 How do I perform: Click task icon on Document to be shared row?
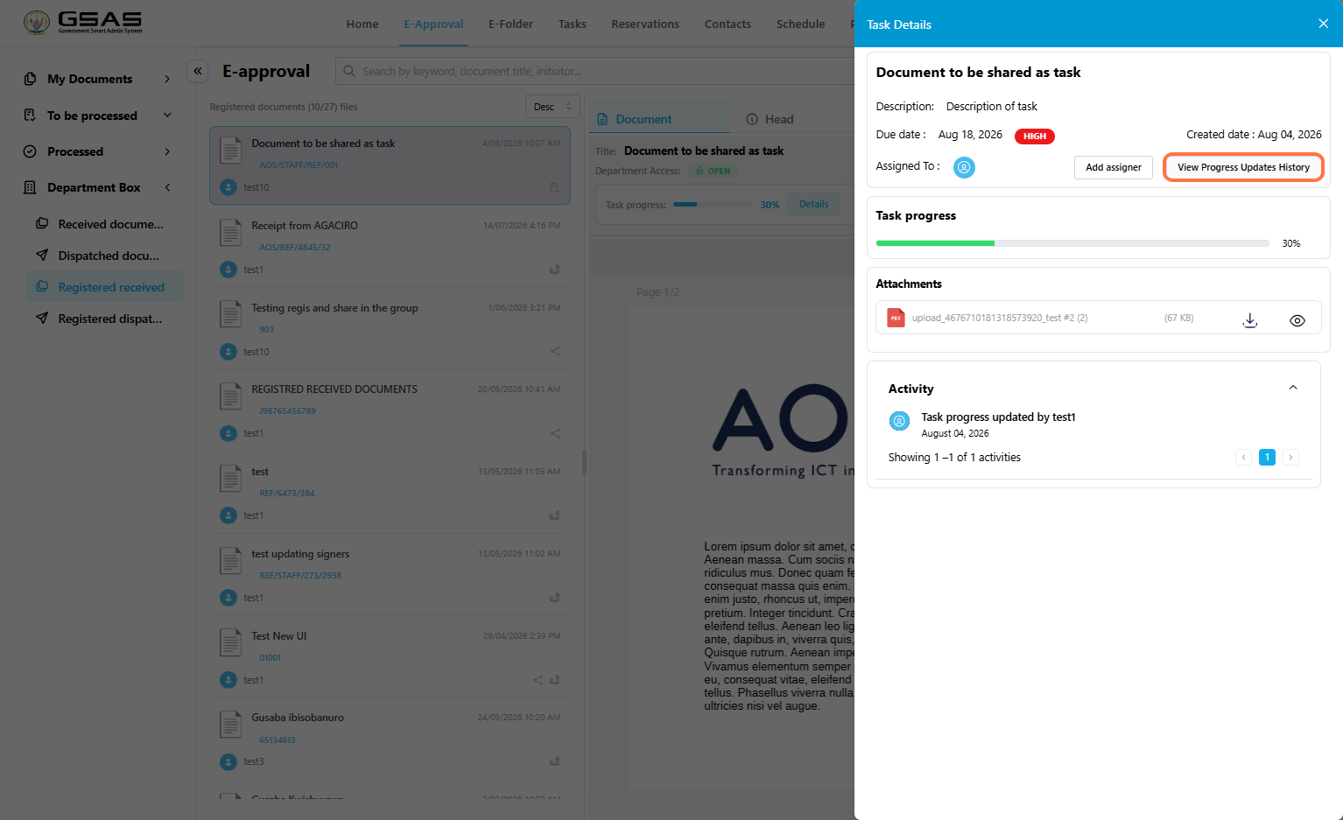pos(554,187)
